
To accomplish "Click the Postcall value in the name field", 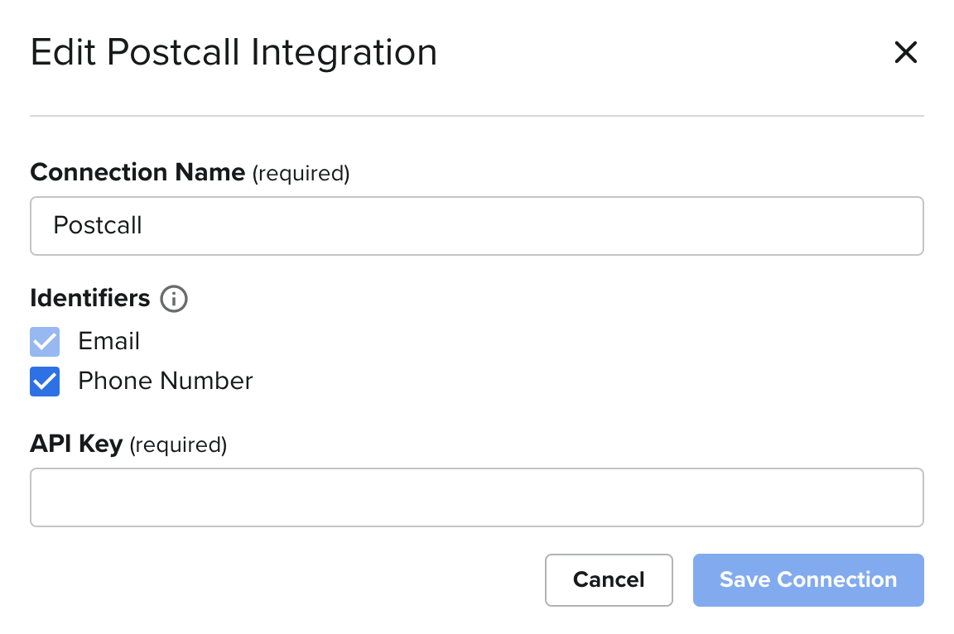I will pyautogui.click(x=98, y=226).
